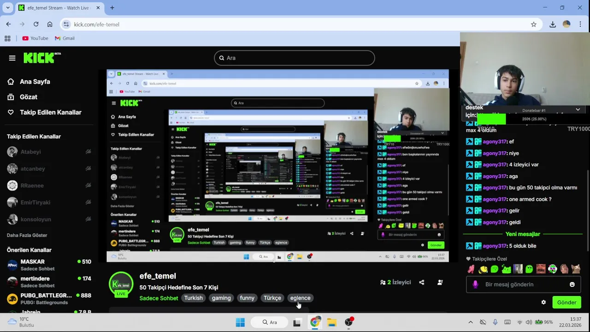590x332 pixels.
Task: Go back in browser
Action: click(x=8, y=24)
